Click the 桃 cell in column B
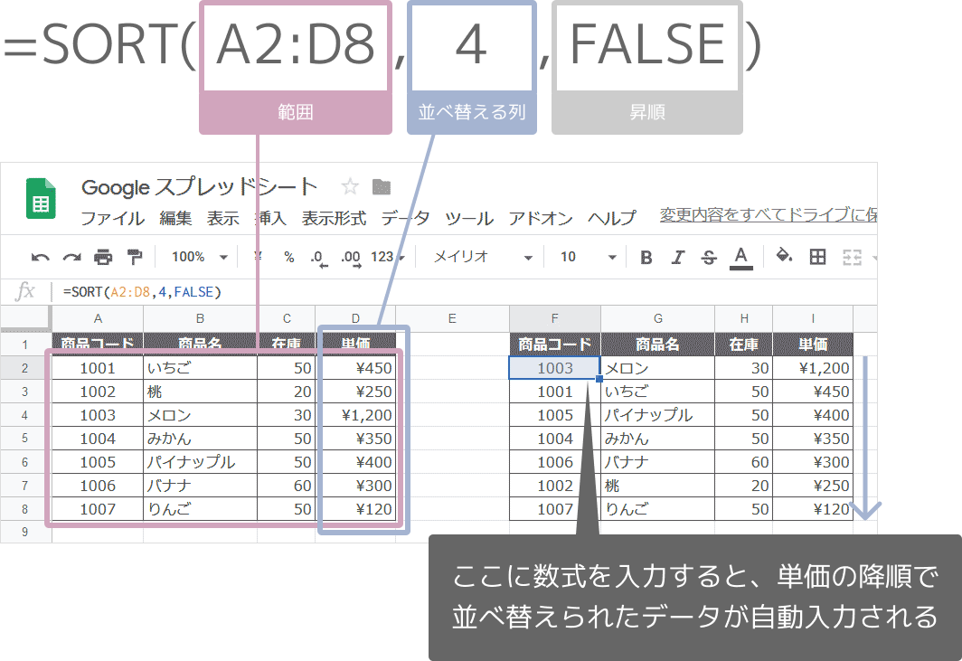 tap(200, 392)
